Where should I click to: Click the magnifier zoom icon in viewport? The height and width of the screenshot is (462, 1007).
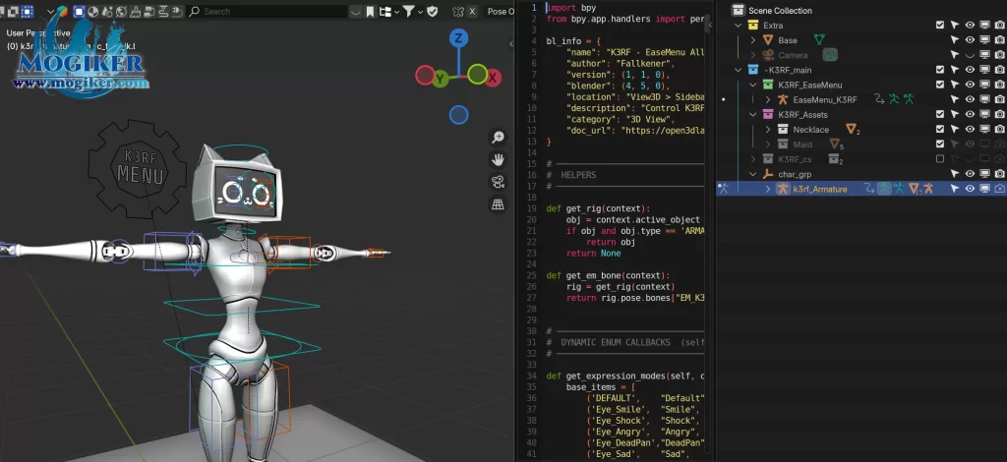[498, 138]
